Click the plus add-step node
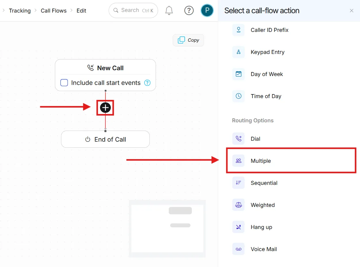The image size is (360, 267). [105, 108]
